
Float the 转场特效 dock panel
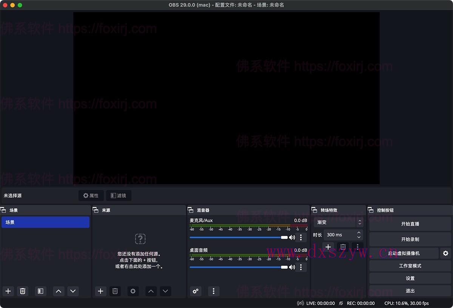pos(314,210)
